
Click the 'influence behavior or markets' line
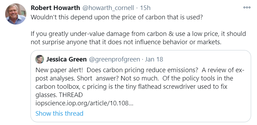[126, 42]
